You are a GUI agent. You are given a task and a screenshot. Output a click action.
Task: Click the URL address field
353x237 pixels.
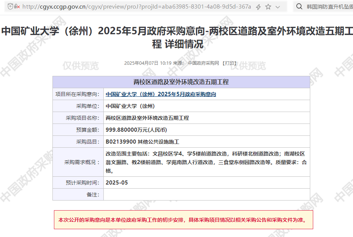pyautogui.click(x=137, y=7)
